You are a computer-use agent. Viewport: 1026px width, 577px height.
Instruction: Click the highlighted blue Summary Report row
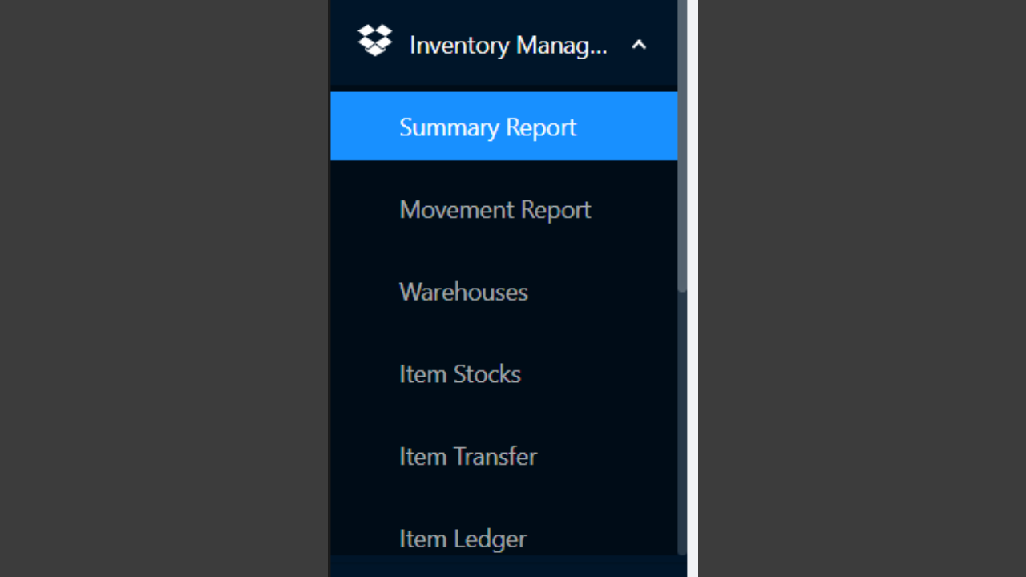pos(503,127)
